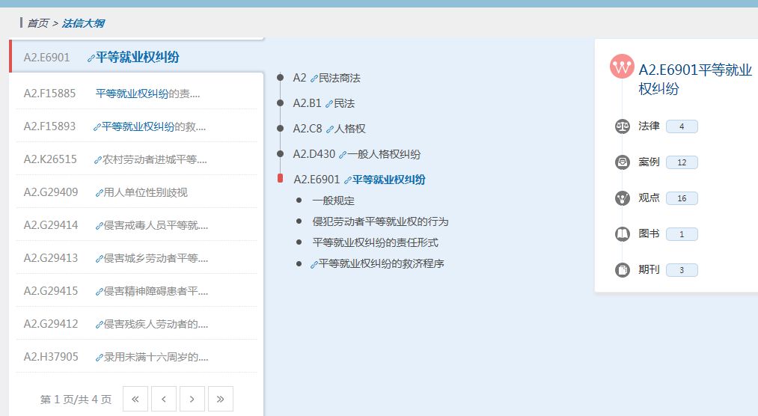Go to the previous results page
Viewport: 758px width, 416px height.
pos(164,399)
